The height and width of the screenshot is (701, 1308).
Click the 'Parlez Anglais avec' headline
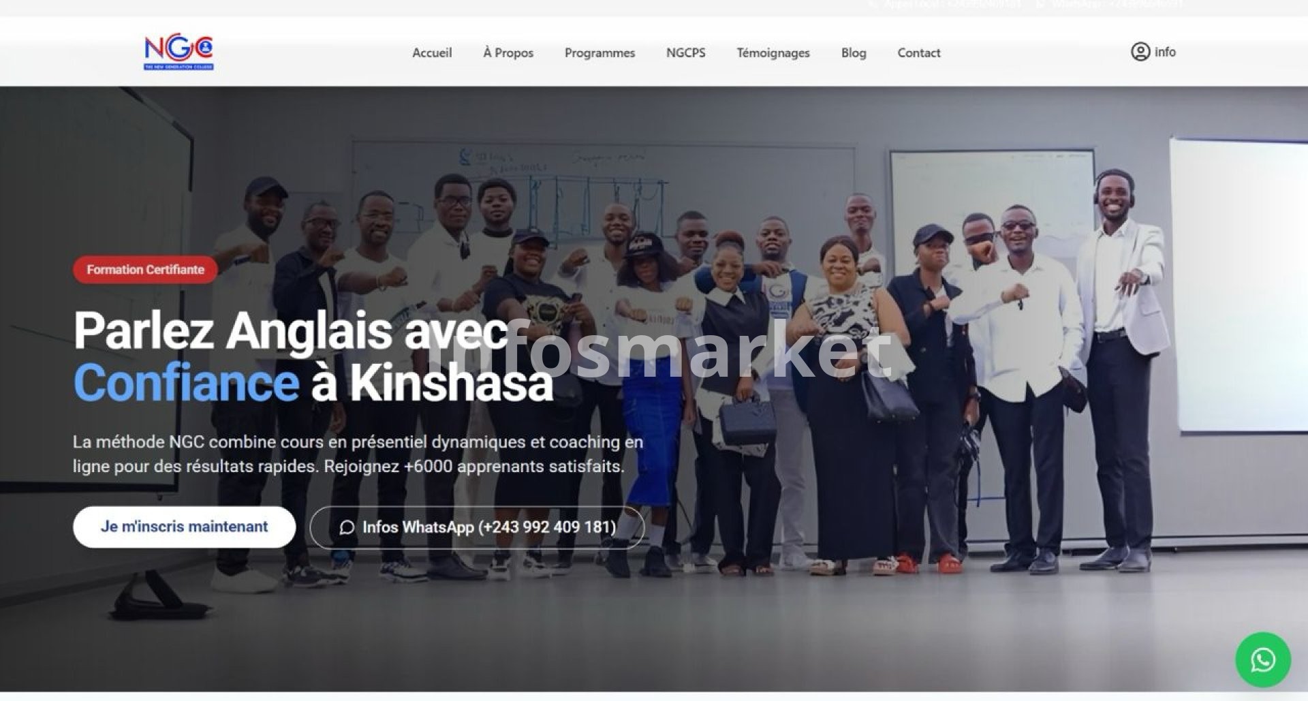click(291, 331)
